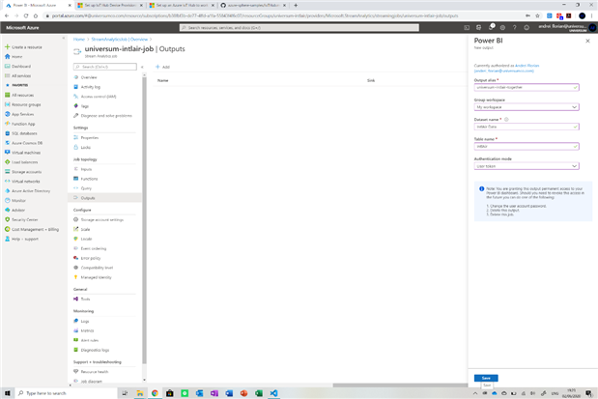This screenshot has height=399, width=598.
Task: Open Function App in sidebar
Action: (x=23, y=124)
